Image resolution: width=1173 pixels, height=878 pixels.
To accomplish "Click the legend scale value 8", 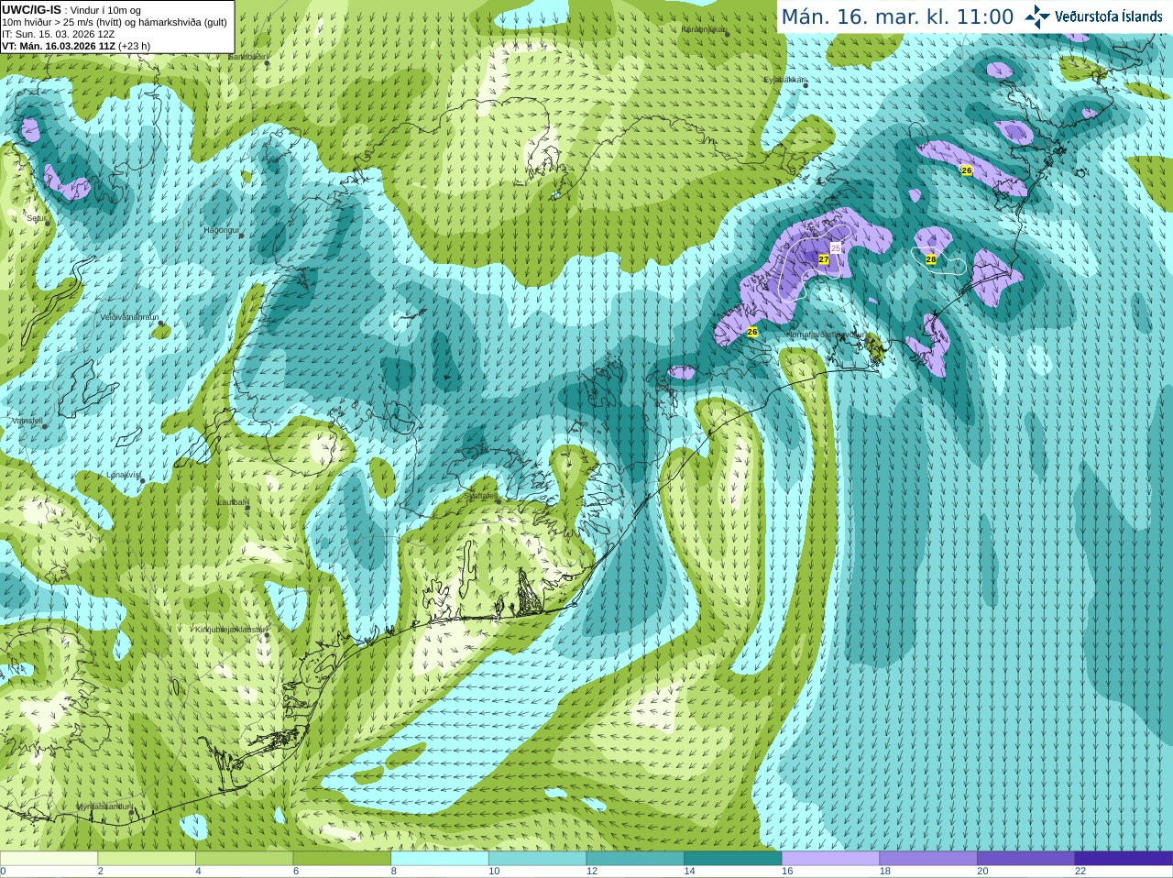I will click(394, 872).
